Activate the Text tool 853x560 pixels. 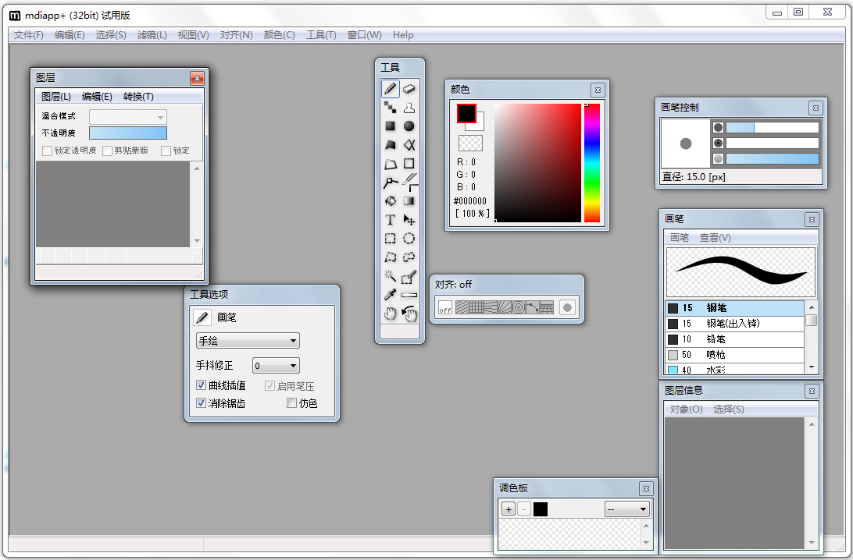pos(390,220)
